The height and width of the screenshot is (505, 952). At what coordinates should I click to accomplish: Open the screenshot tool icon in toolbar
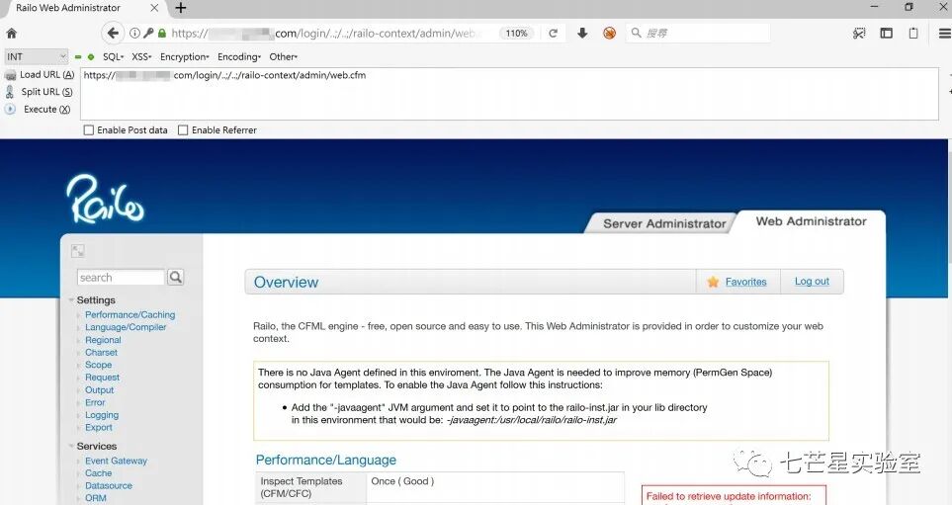[x=859, y=34]
